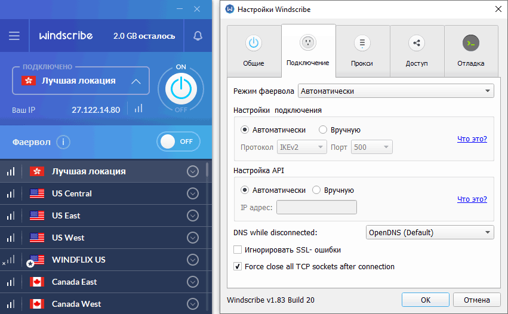This screenshot has width=508, height=314.
Task: Expand US East server list
Action: pyautogui.click(x=193, y=216)
